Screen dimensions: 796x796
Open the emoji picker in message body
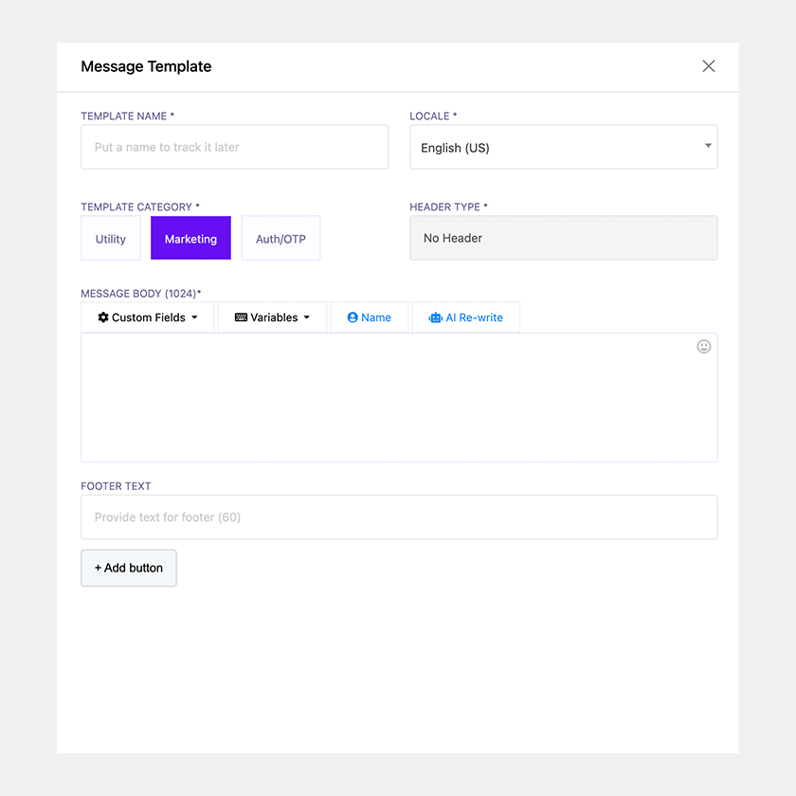pyautogui.click(x=704, y=347)
